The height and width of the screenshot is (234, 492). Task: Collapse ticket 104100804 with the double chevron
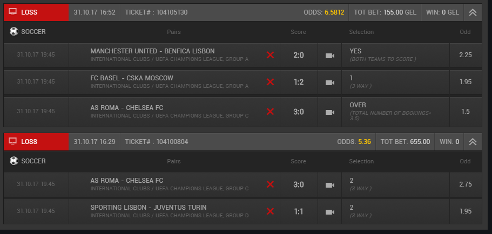[x=473, y=142]
